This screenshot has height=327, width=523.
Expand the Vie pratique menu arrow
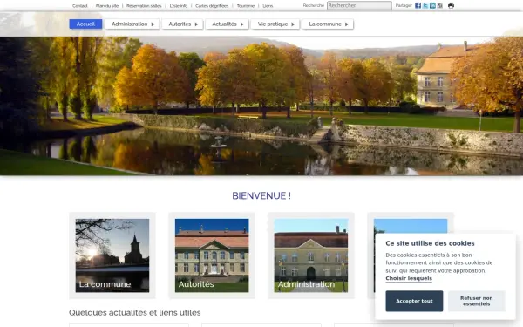click(x=293, y=24)
